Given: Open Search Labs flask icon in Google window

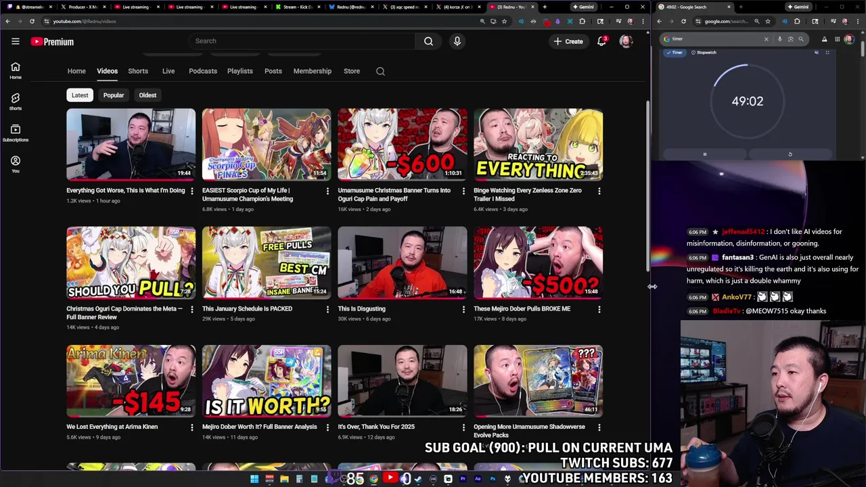Looking at the screenshot, I should (x=824, y=39).
